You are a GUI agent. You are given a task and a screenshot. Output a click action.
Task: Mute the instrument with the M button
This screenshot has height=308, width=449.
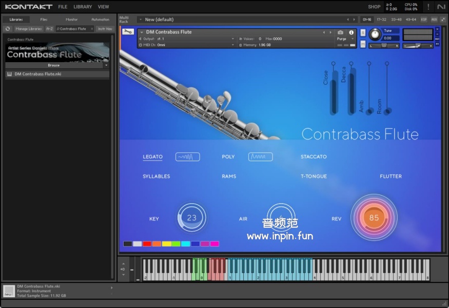pyautogui.click(x=363, y=44)
